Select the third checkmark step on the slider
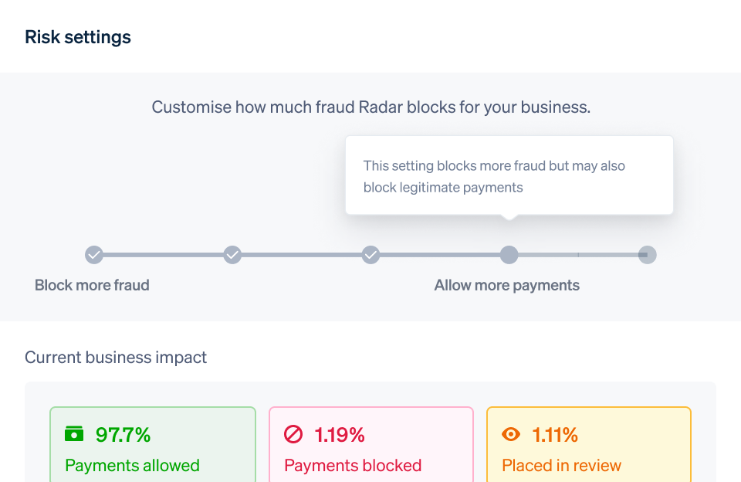 pos(371,254)
